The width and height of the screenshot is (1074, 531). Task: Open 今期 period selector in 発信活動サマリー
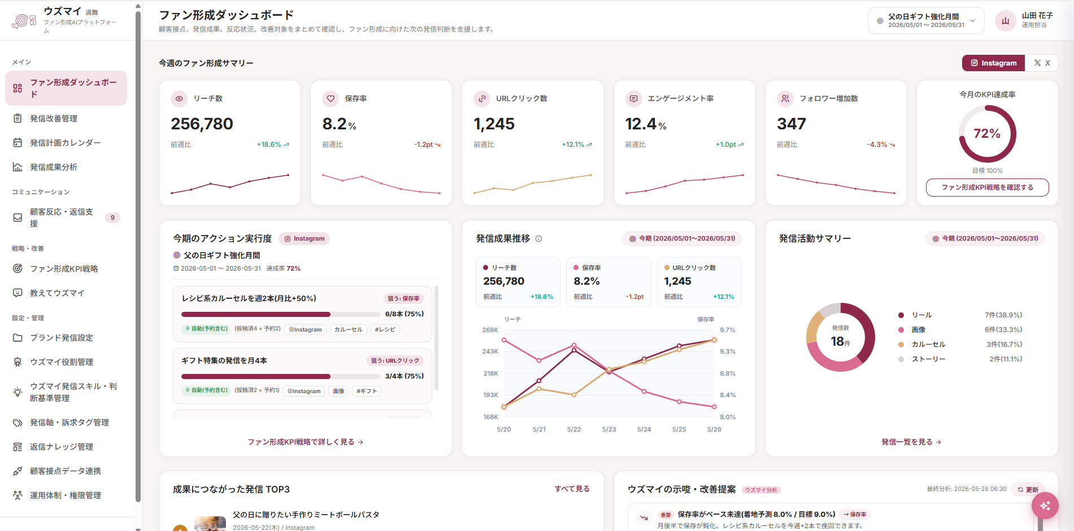pos(985,239)
